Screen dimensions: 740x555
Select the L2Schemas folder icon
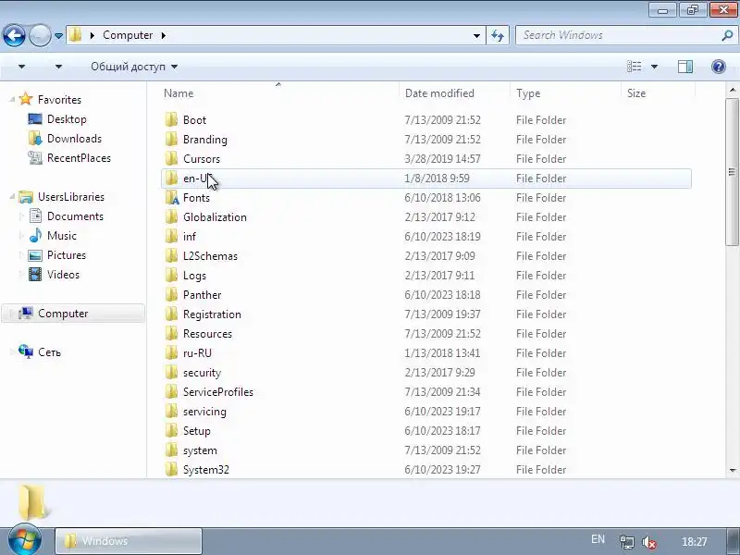click(x=171, y=255)
